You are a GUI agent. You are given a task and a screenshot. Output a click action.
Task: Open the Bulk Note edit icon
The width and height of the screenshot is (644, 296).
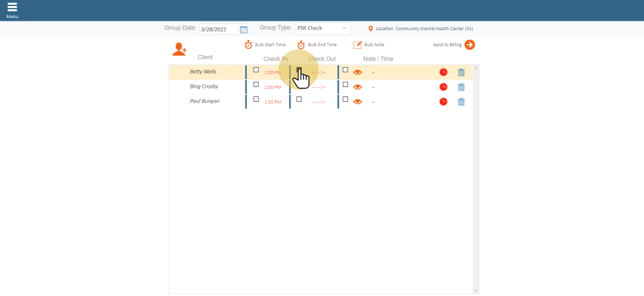coord(358,45)
